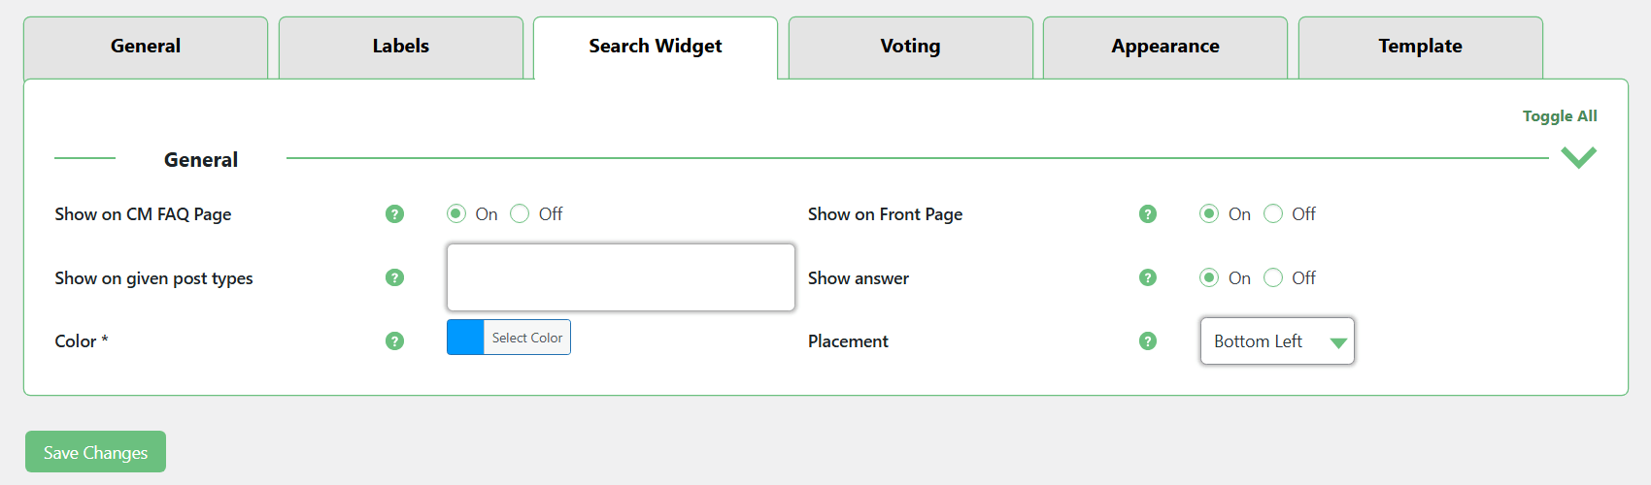Click the help icon next to Color
This screenshot has width=1651, height=485.
pos(394,340)
